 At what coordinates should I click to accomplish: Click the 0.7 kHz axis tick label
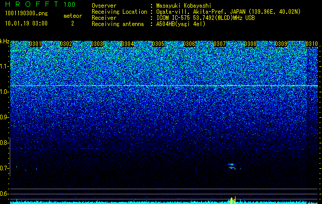[5, 168]
